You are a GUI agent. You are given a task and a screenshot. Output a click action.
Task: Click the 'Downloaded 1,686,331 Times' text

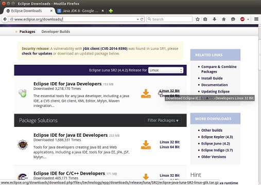[57, 140]
